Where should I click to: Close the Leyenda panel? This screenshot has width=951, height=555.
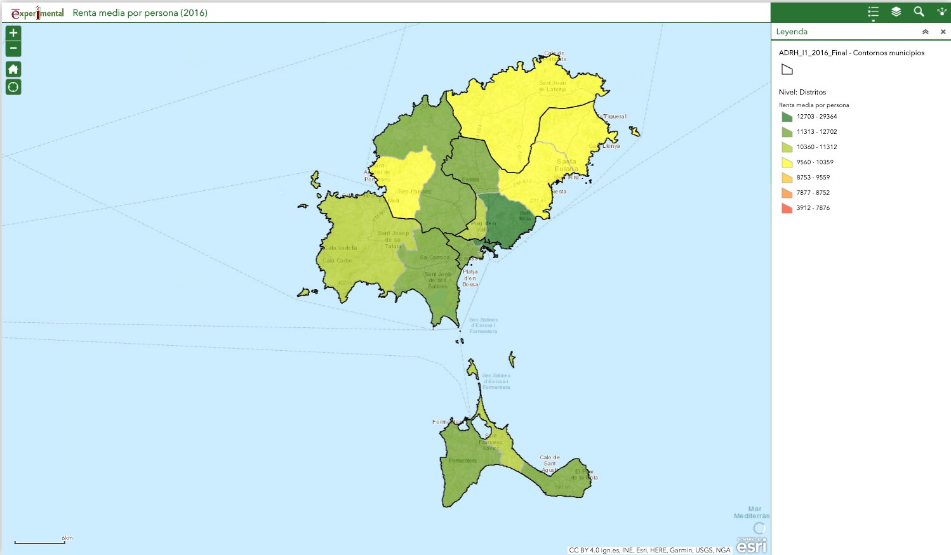[x=943, y=32]
